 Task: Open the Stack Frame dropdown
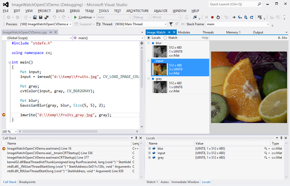pos(268,24)
